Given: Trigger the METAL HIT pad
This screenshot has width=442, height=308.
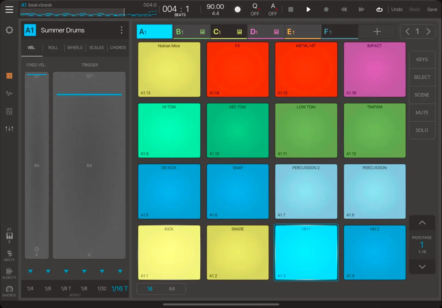Looking at the screenshot, I should pyautogui.click(x=306, y=70).
